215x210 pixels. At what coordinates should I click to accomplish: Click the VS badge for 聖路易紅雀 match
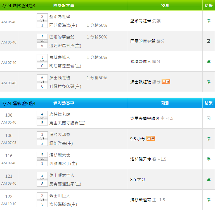click(x=42, y=21)
